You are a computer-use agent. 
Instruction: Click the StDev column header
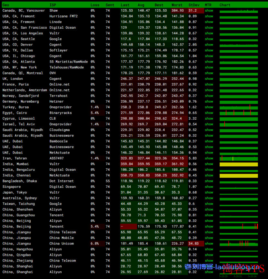click(x=194, y=5)
